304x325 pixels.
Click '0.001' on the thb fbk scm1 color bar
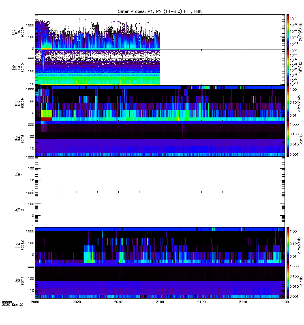pyautogui.click(x=294, y=154)
